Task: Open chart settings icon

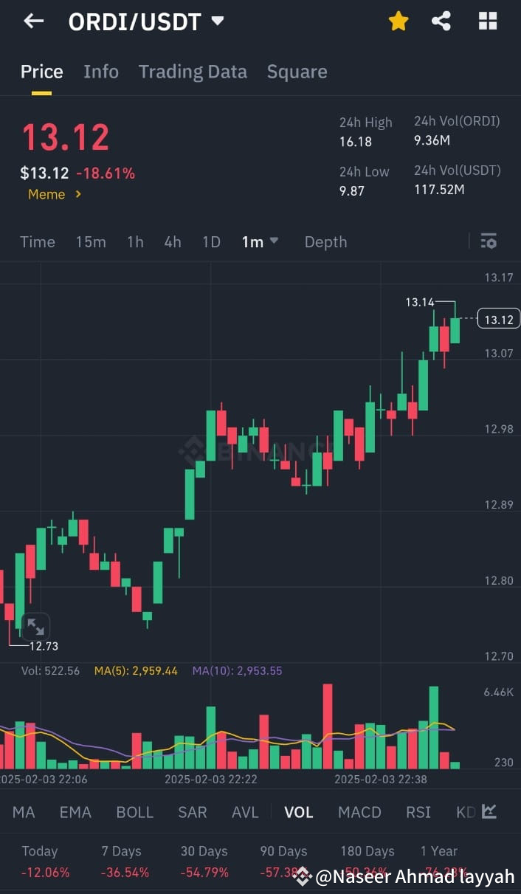Action: point(489,241)
